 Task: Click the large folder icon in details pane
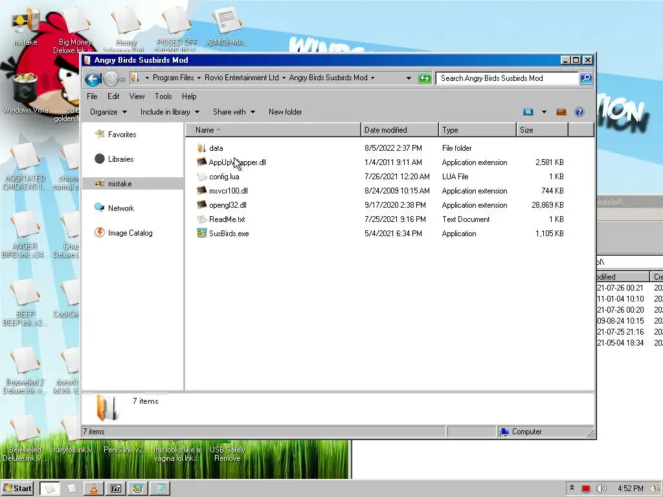[107, 408]
